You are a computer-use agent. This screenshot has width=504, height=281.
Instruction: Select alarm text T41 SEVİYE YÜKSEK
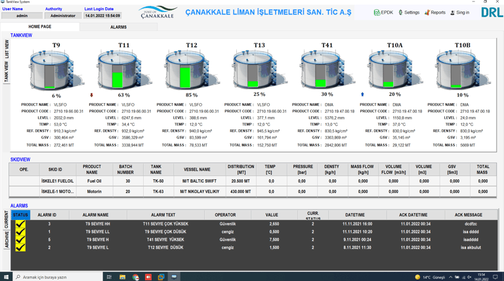tap(165, 240)
